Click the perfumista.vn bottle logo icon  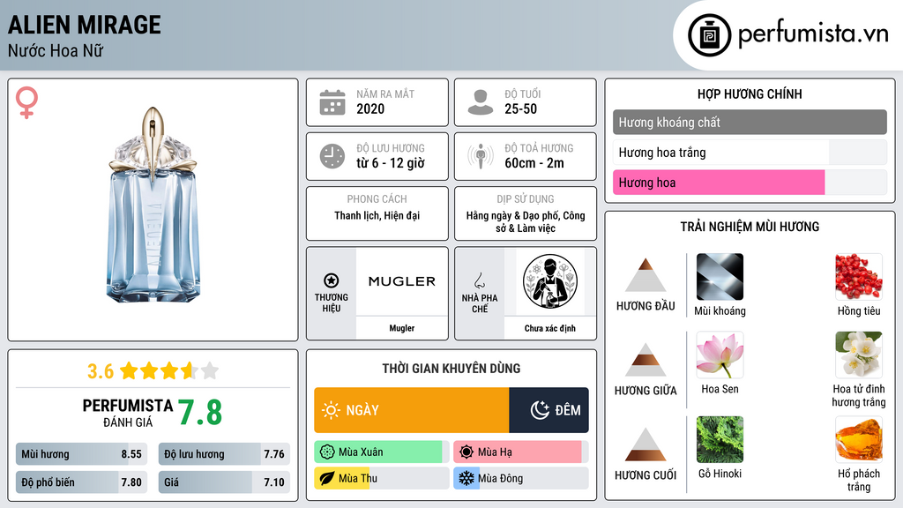pyautogui.click(x=709, y=35)
